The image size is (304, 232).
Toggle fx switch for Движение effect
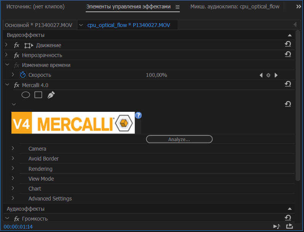tap(17, 45)
